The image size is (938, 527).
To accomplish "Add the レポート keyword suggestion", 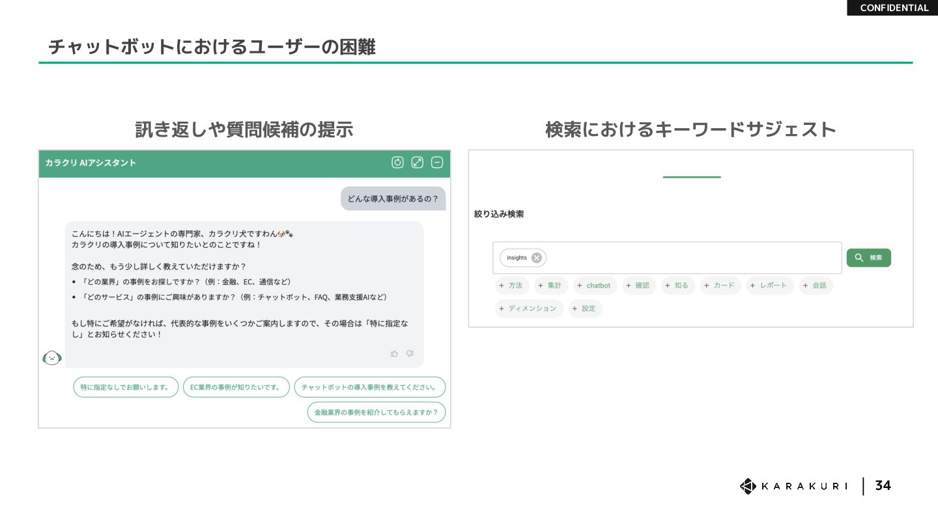I will 769,286.
